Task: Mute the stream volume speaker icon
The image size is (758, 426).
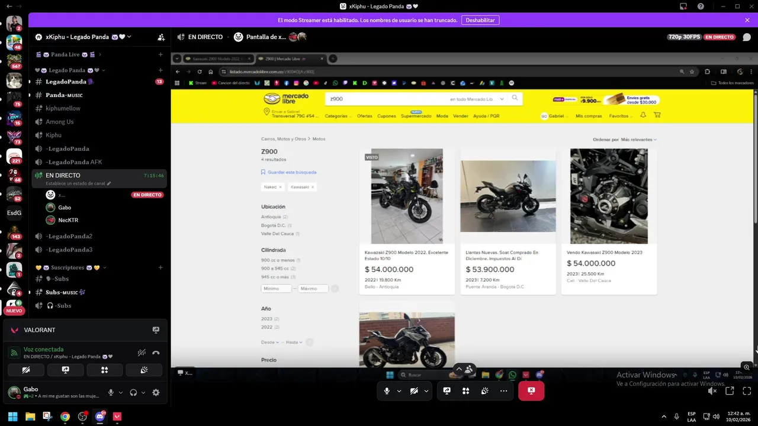Action: tap(712, 390)
